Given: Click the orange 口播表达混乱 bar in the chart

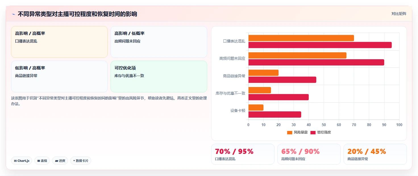Looking at the screenshot, I should 301,38.
